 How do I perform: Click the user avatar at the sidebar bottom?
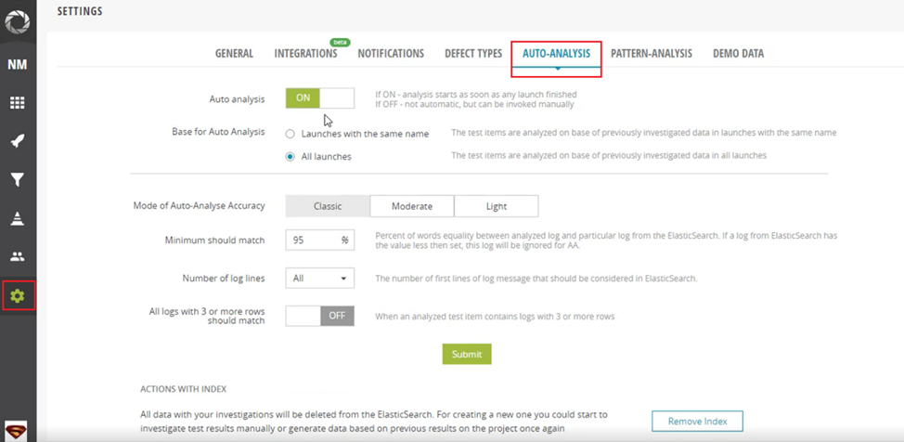(17, 430)
